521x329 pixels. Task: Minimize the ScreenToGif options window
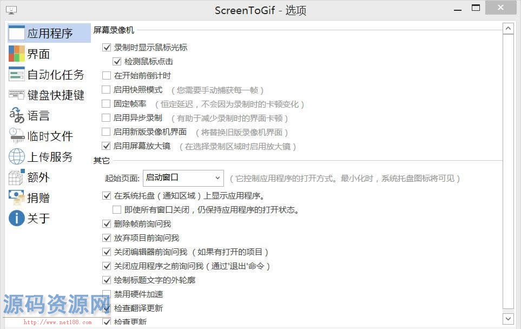(x=458, y=10)
